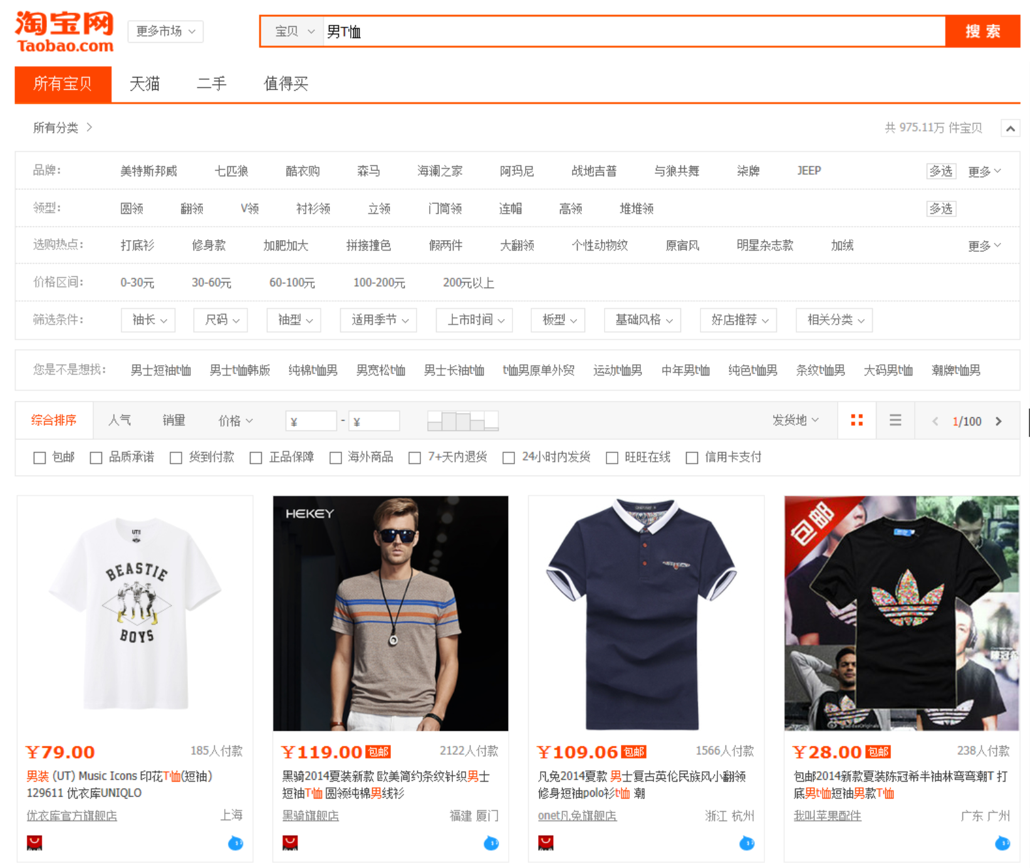Switch to grid view layout
Screen dimensions: 1030x868
click(x=856, y=421)
